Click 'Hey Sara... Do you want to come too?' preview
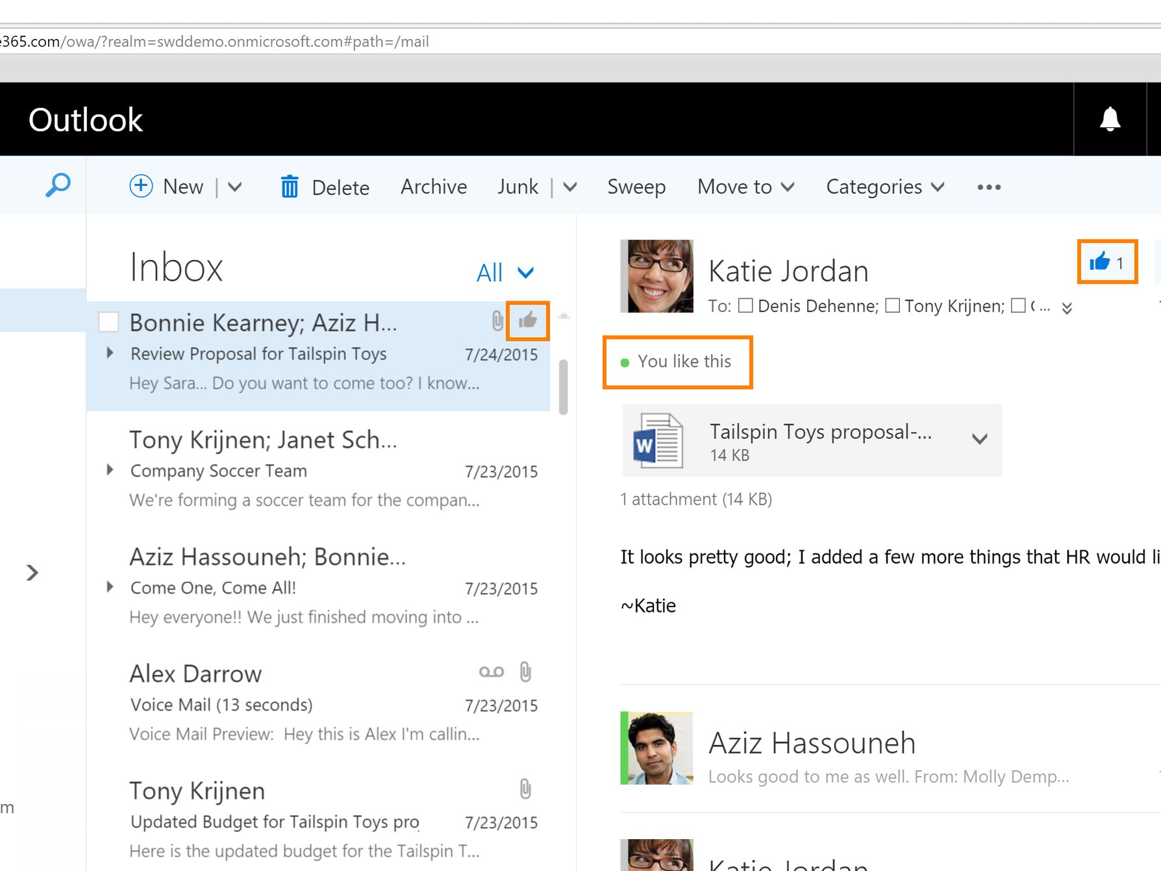This screenshot has height=871, width=1161. pos(305,383)
